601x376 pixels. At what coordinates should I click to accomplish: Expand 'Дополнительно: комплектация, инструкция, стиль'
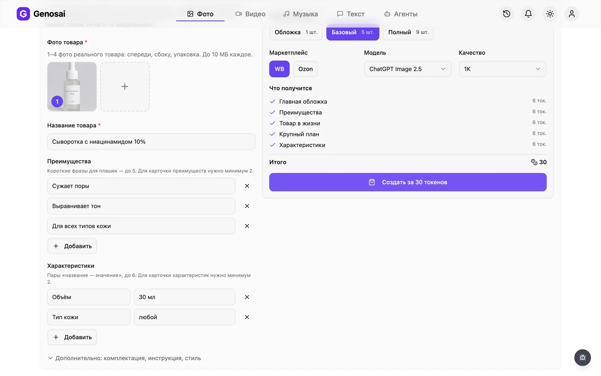click(x=124, y=358)
